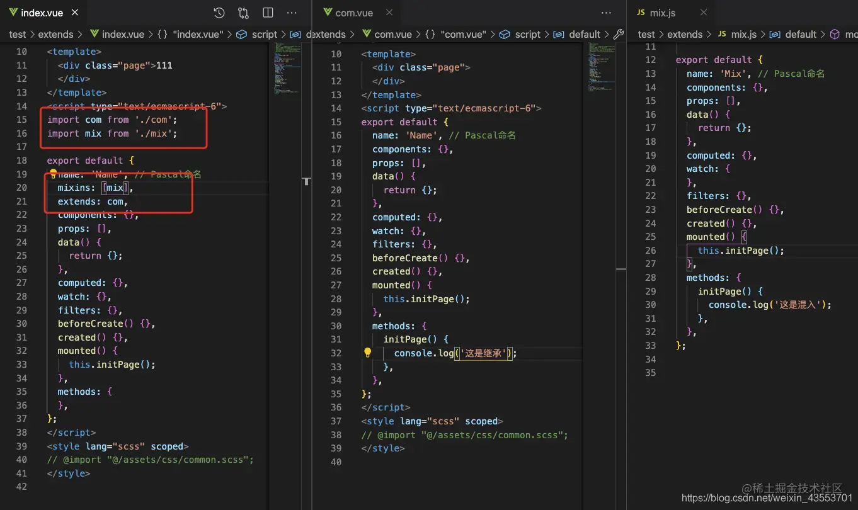Click '<style lang="scss" scoped>' in com.vue

[x=432, y=421]
